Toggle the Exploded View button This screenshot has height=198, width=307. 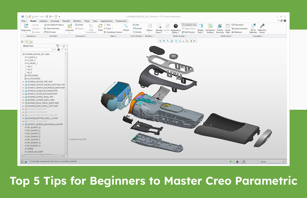[189, 25]
